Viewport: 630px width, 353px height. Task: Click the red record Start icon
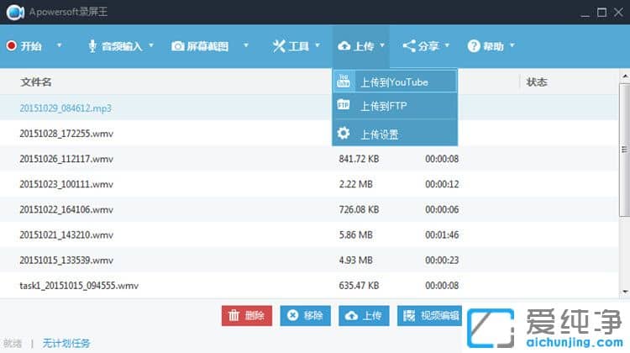11,46
